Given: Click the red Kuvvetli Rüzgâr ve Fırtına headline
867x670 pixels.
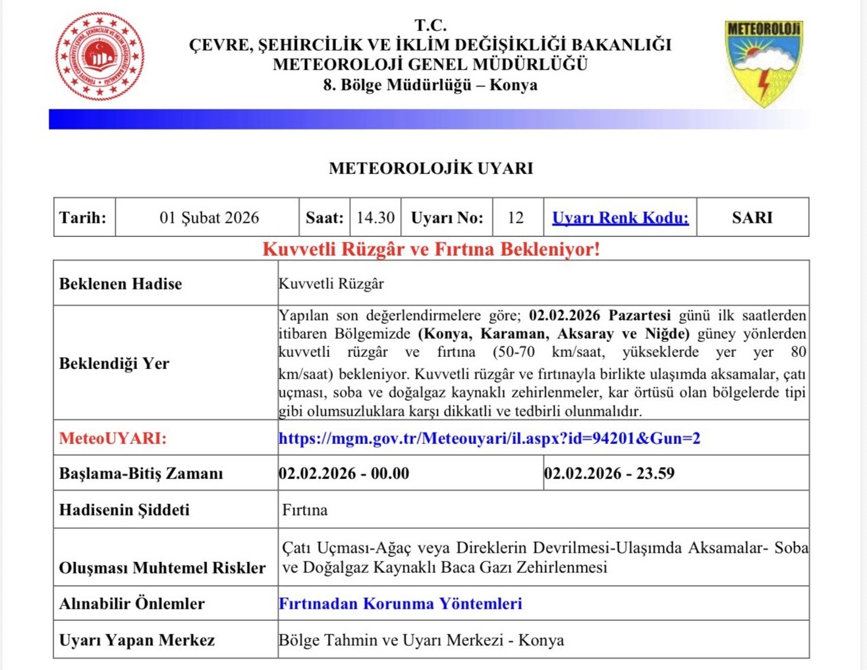Looking at the screenshot, I should coord(430,250).
